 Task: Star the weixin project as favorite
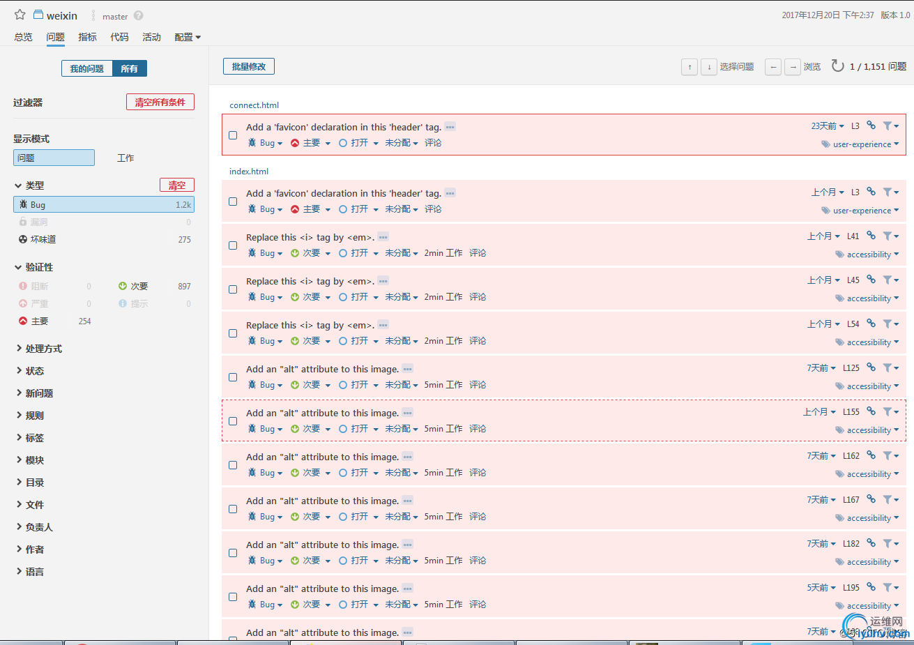click(20, 15)
